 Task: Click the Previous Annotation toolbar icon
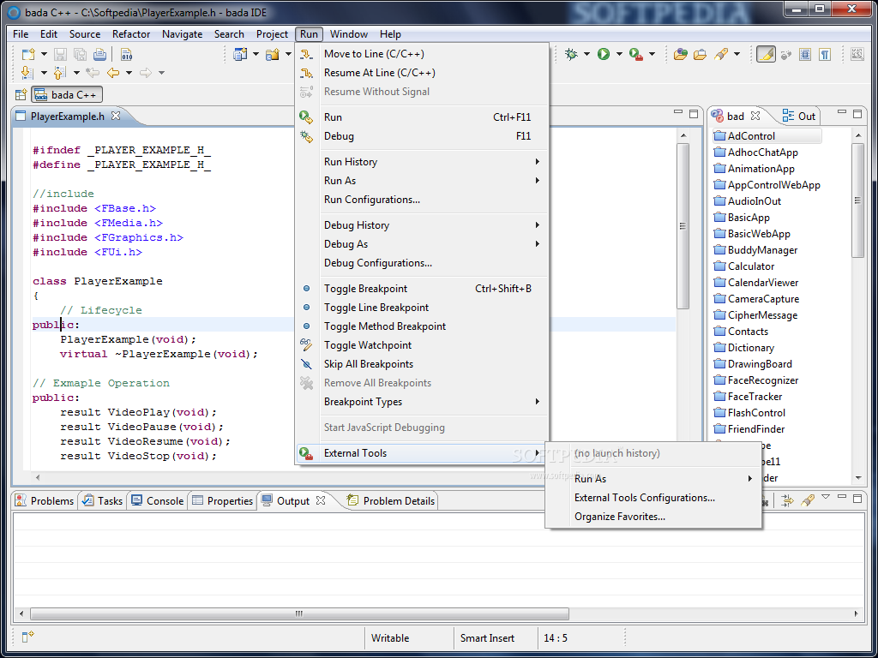pos(59,73)
